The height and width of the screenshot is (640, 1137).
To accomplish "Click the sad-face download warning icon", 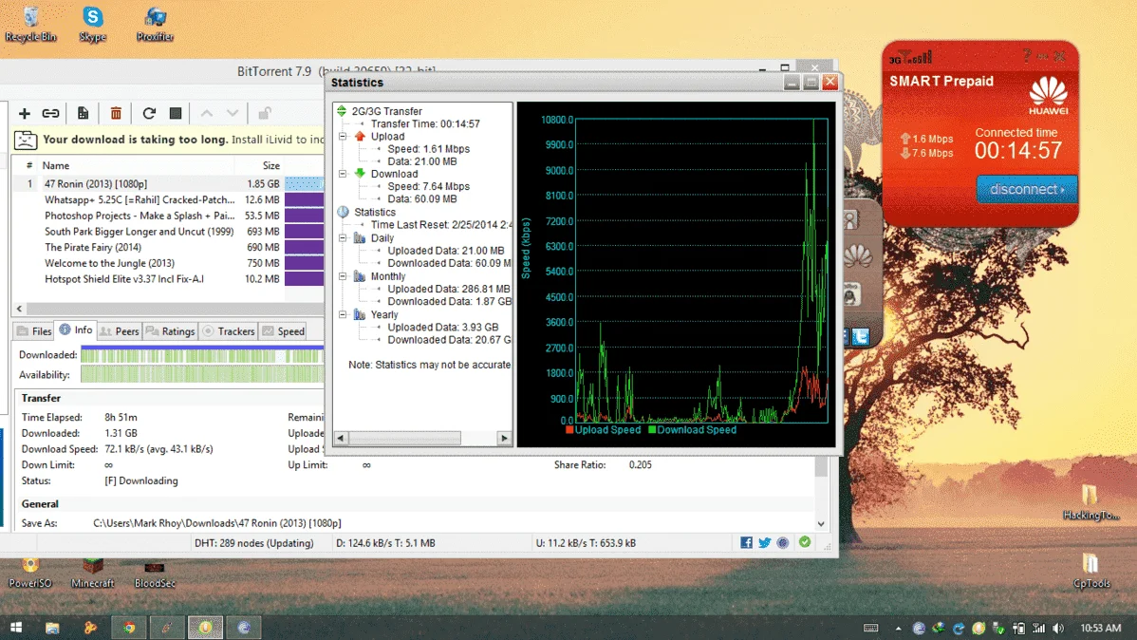I will coord(26,140).
